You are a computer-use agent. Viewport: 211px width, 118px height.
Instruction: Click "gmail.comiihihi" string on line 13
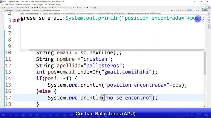coord(126,72)
